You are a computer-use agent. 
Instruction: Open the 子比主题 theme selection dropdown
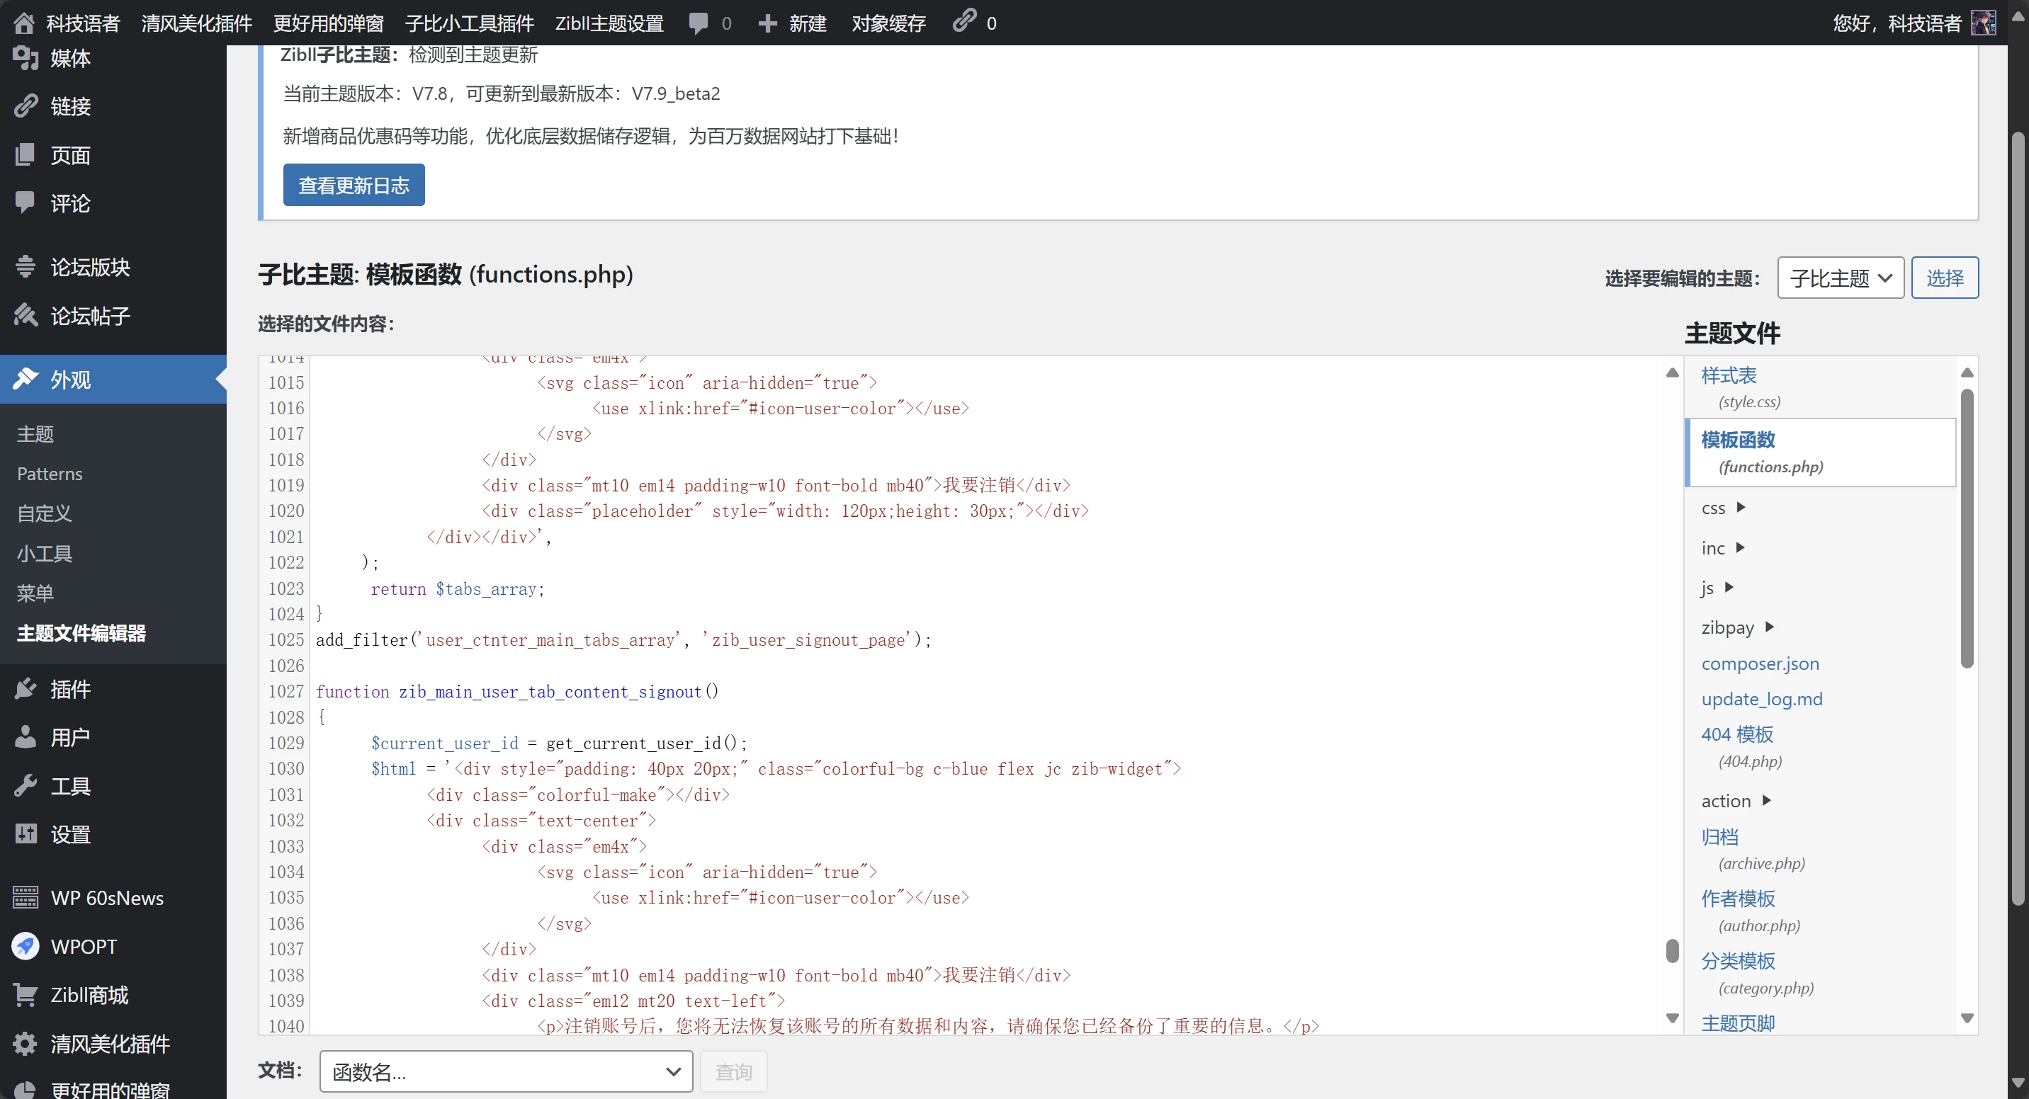1840,278
